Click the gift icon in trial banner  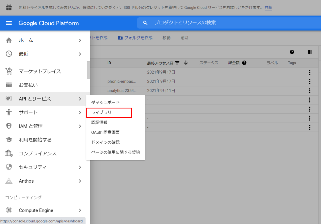[x=9, y=7]
